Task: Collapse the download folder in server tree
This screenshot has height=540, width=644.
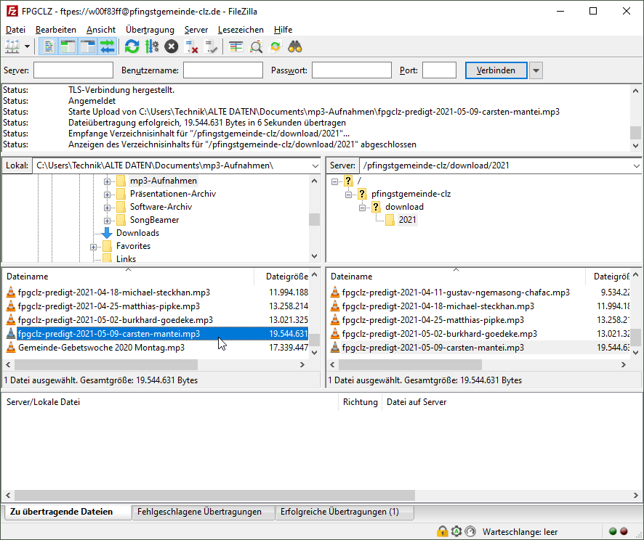Action: pyautogui.click(x=363, y=207)
